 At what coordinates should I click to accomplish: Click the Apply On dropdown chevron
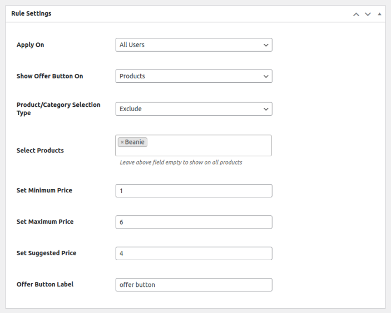click(x=266, y=45)
